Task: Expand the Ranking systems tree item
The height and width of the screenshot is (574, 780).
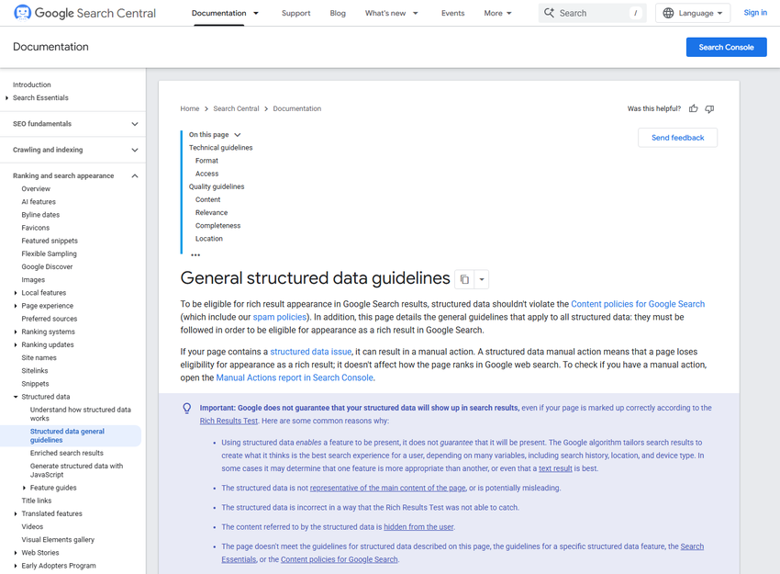Action: tap(16, 332)
